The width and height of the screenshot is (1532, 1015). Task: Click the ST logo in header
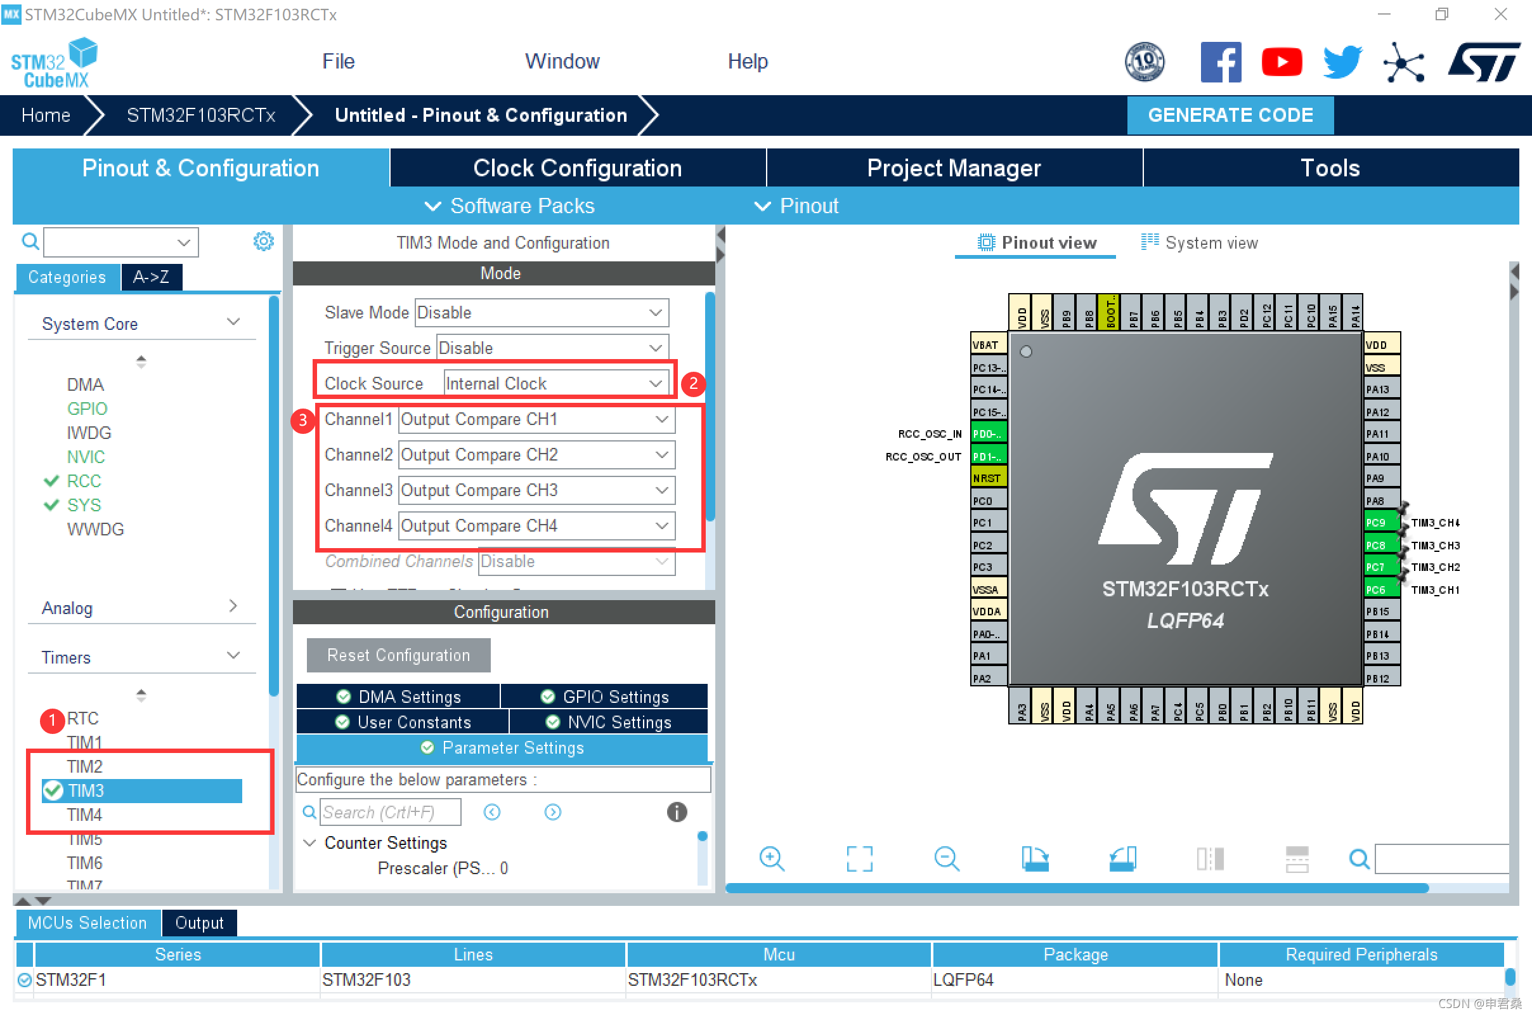1484,62
